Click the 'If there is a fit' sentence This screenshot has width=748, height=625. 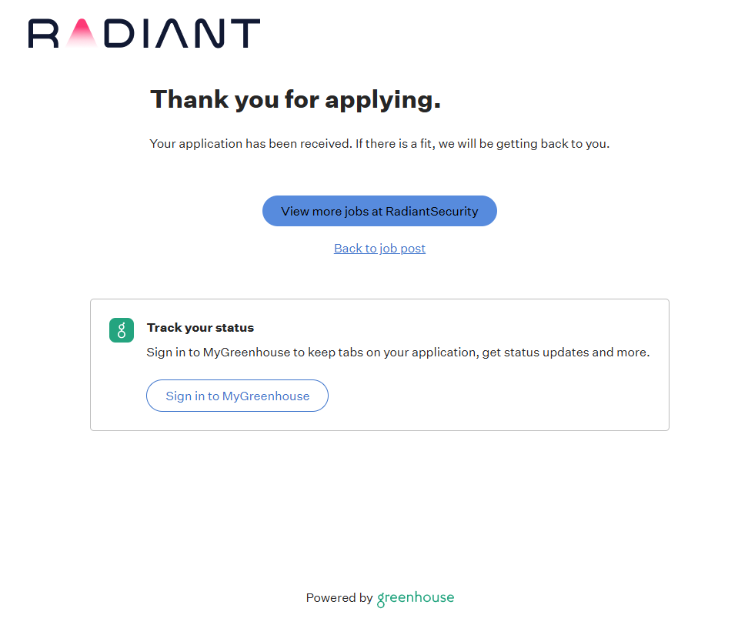[x=482, y=144]
